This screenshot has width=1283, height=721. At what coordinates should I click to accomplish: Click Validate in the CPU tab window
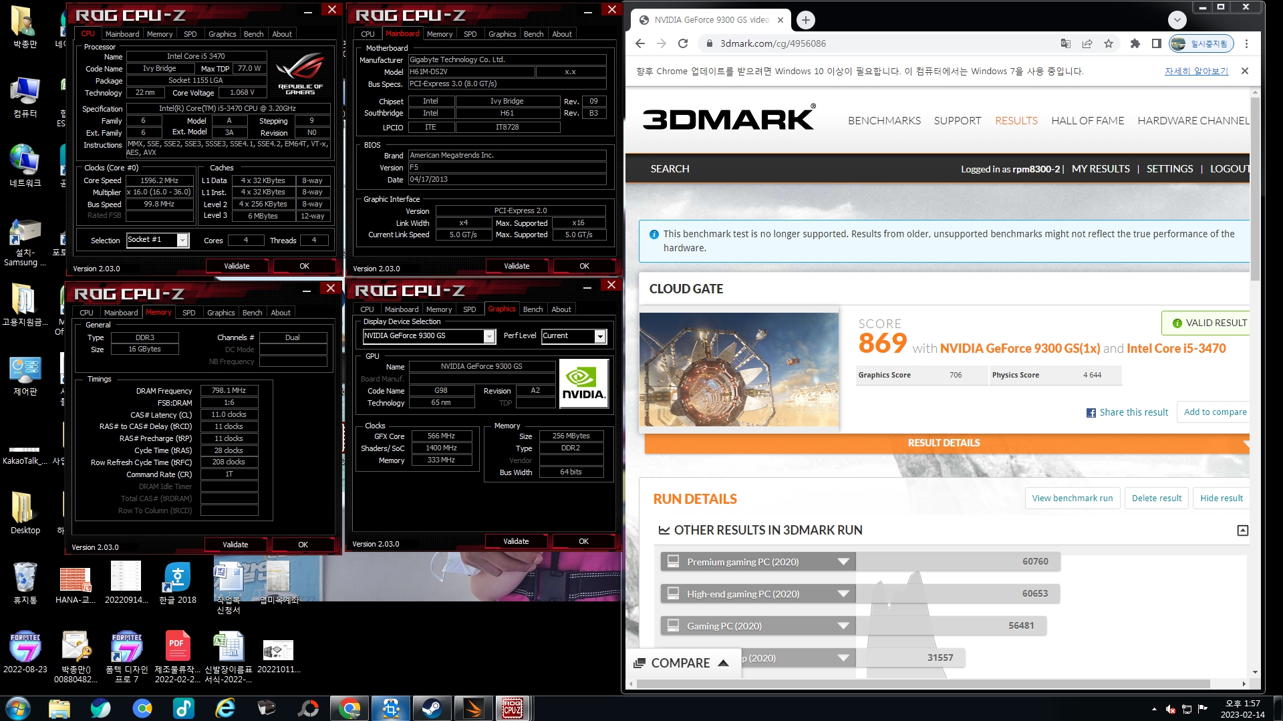pos(237,266)
